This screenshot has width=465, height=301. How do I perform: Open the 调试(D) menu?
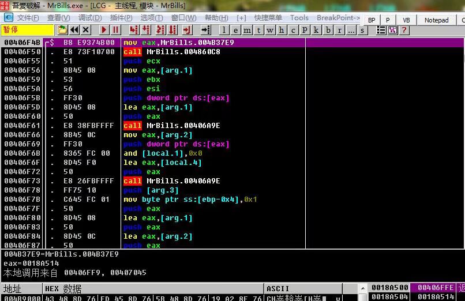(90, 18)
